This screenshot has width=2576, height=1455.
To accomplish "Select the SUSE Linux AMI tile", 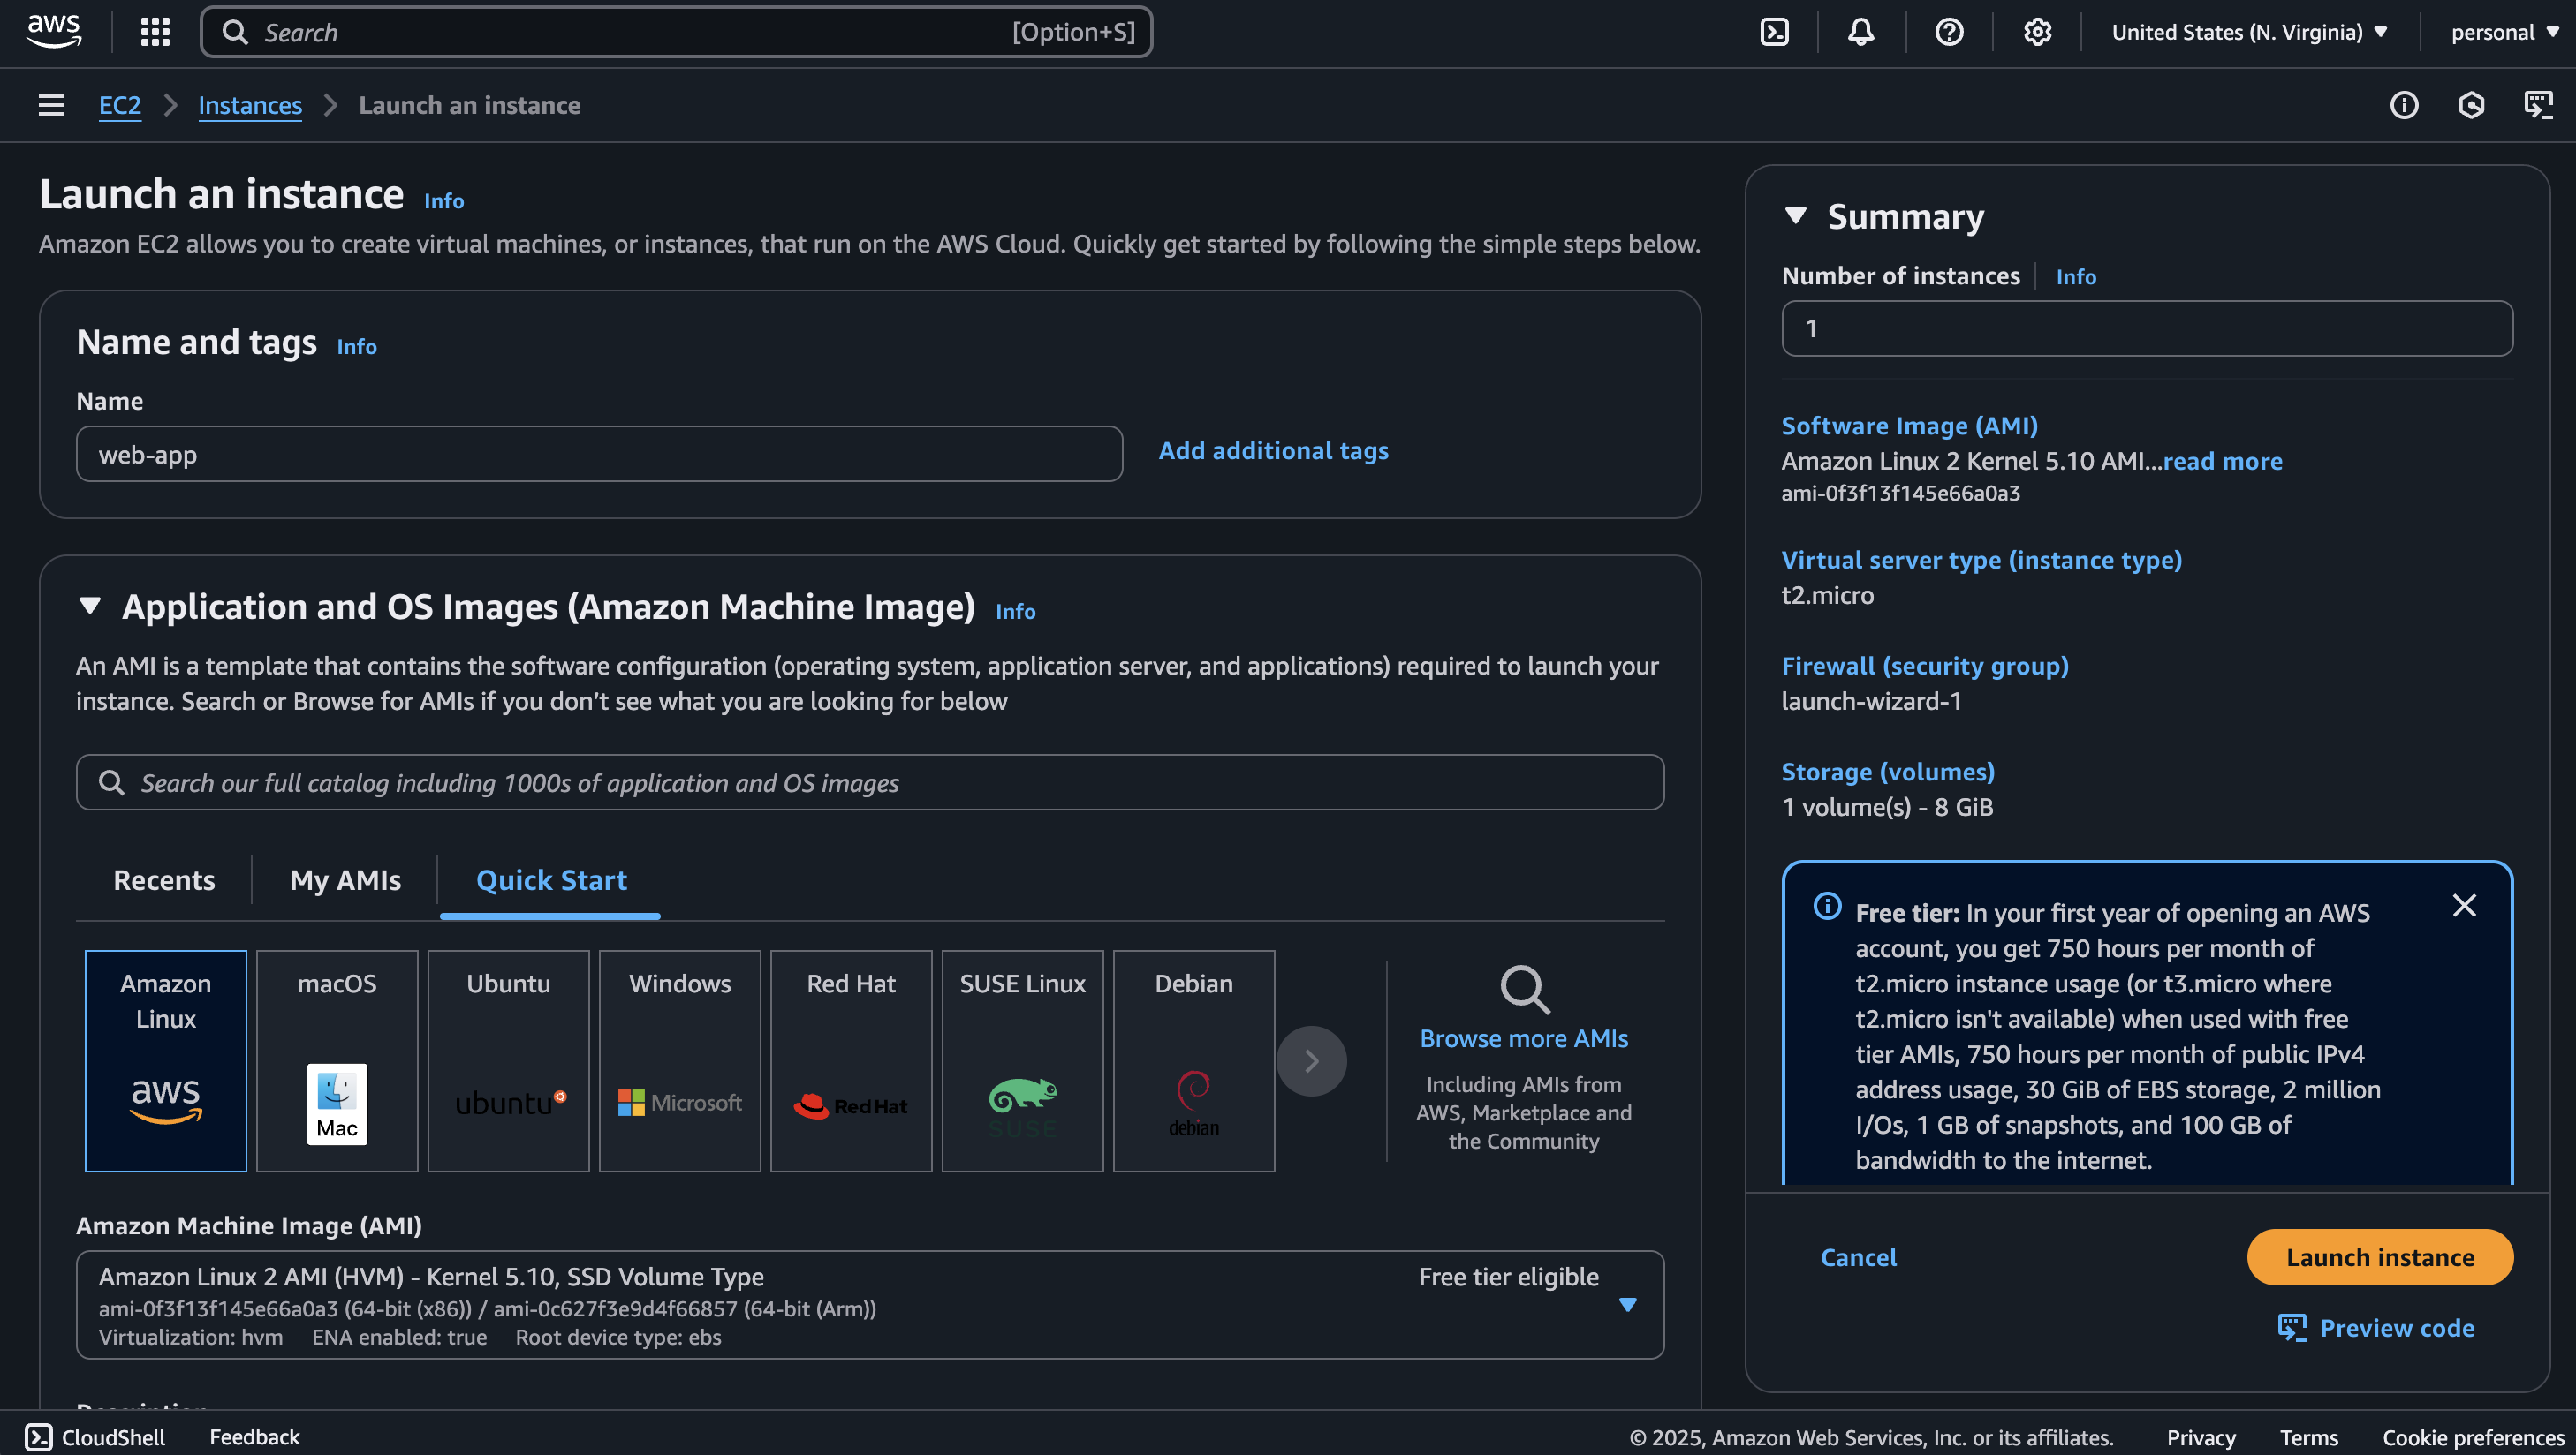I will pyautogui.click(x=1022, y=1060).
